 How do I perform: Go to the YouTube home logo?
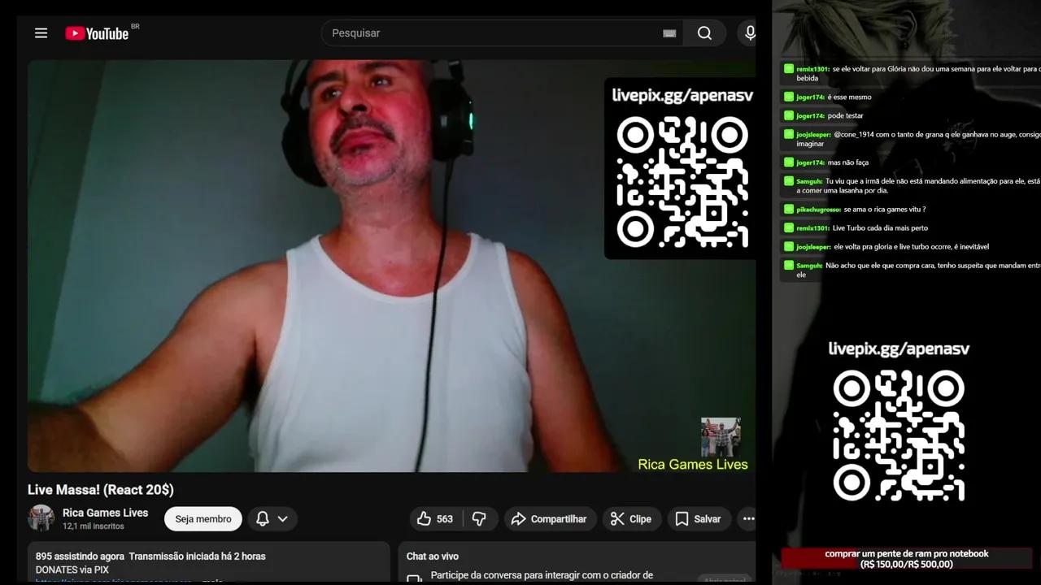[x=98, y=33]
